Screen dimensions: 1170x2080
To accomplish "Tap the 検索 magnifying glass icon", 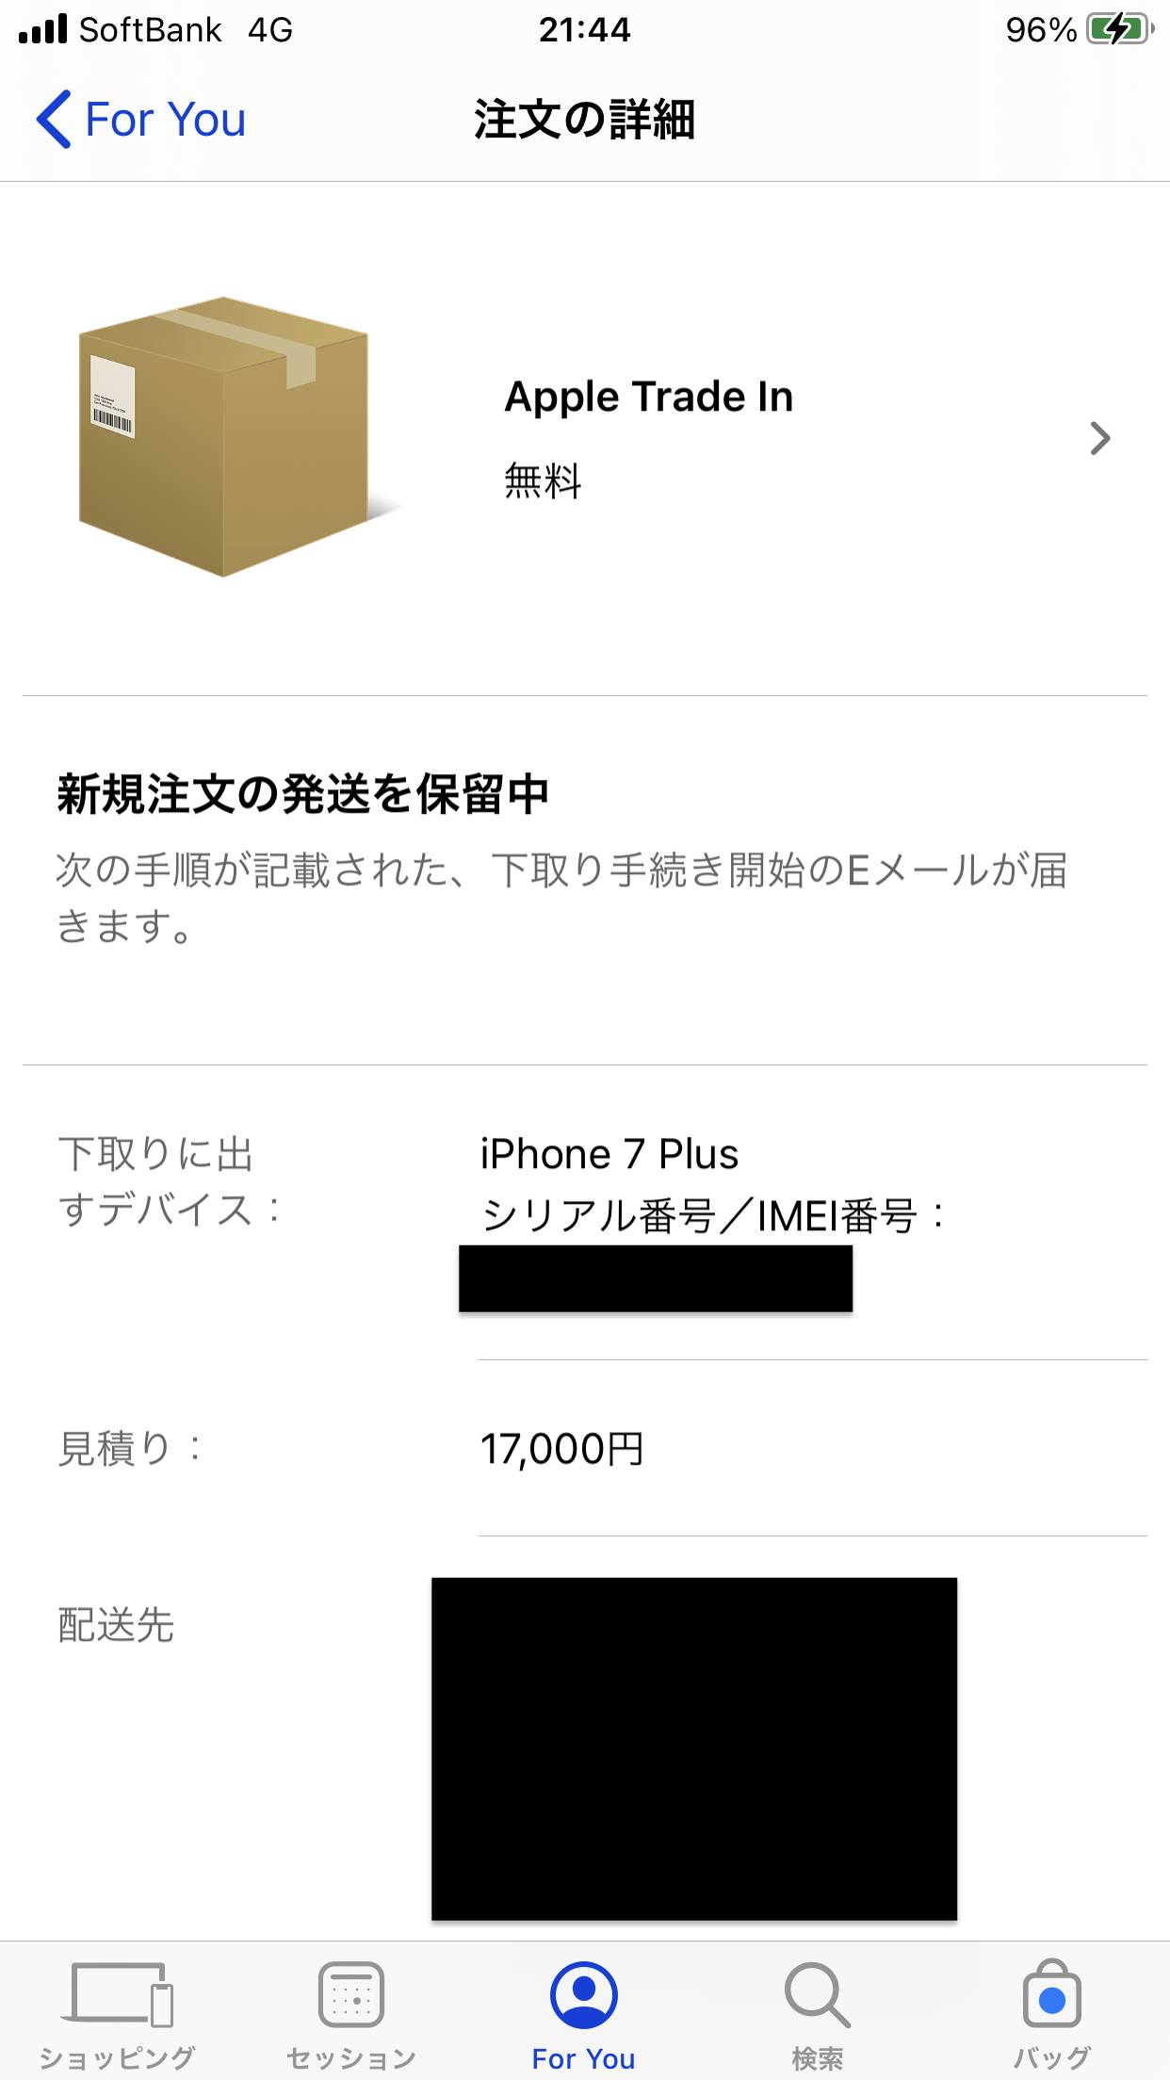I will [817, 1993].
